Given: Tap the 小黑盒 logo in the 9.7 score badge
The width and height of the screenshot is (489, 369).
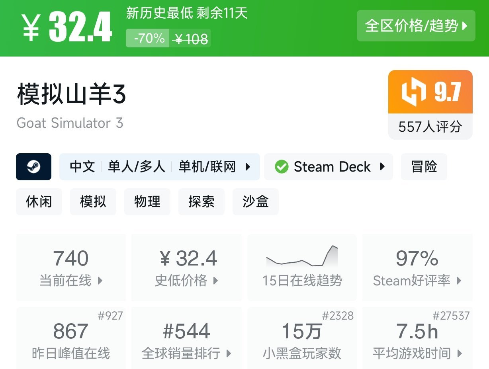Looking at the screenshot, I should coord(414,92).
